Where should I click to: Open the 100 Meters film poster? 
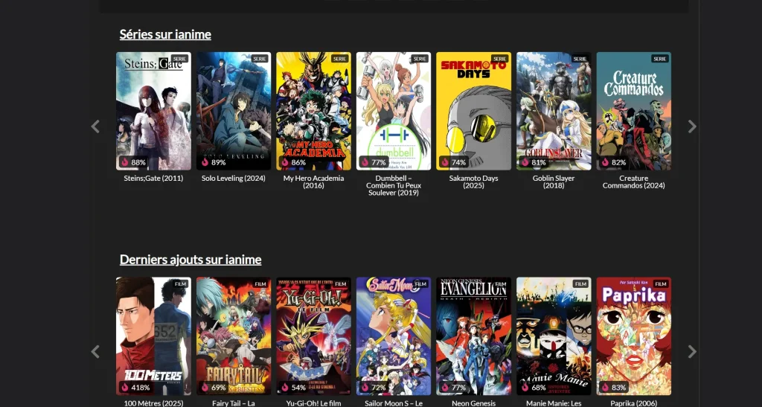click(x=153, y=336)
